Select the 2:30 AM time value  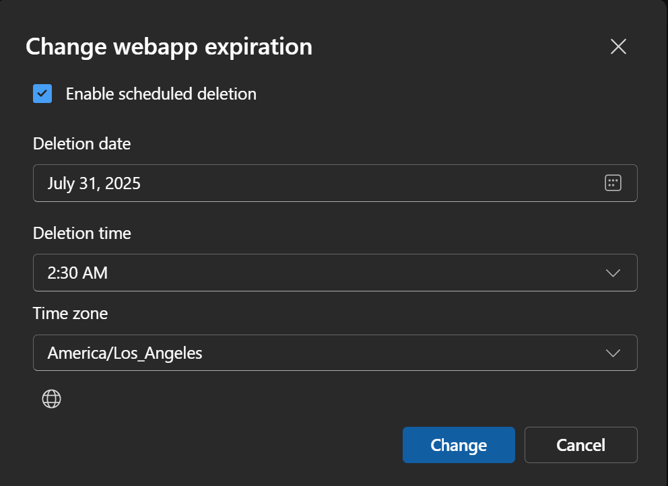pyautogui.click(x=77, y=273)
